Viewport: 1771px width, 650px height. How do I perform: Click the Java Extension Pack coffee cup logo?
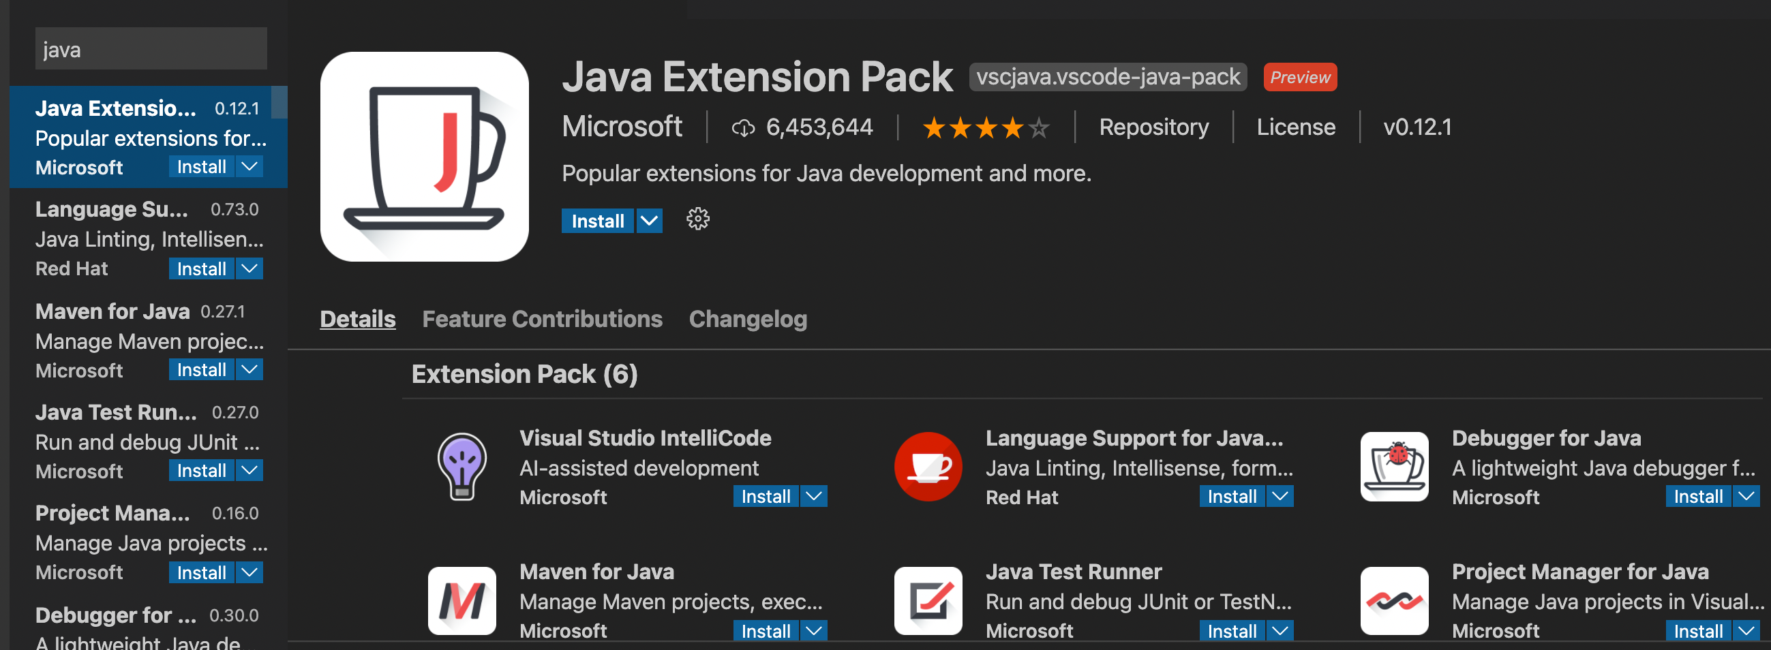[424, 157]
